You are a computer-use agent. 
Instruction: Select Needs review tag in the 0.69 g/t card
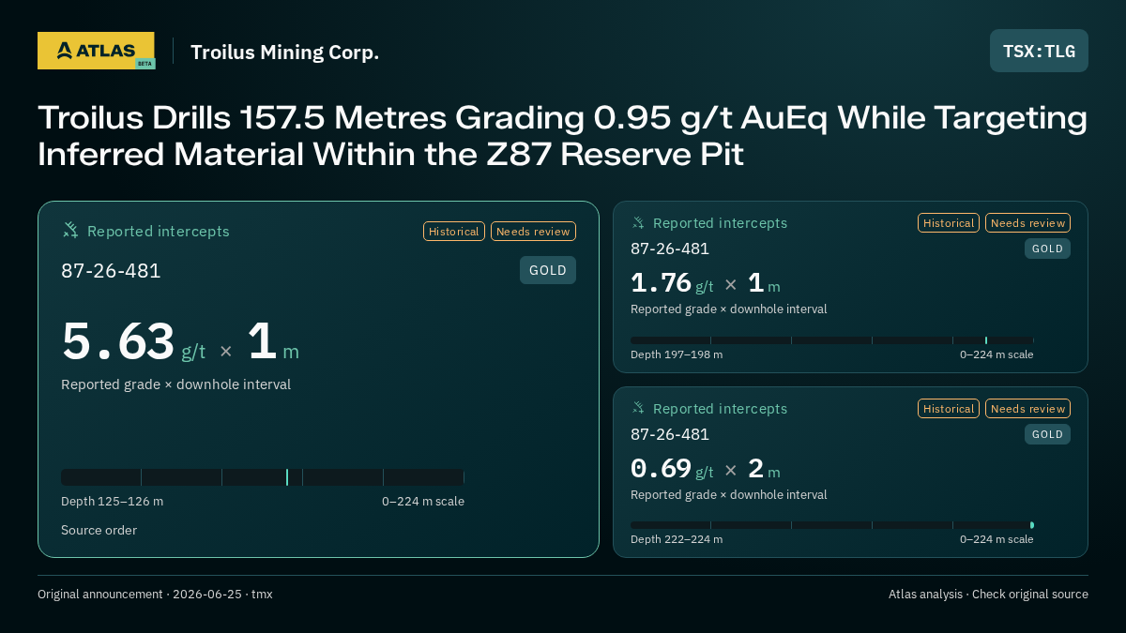1027,409
